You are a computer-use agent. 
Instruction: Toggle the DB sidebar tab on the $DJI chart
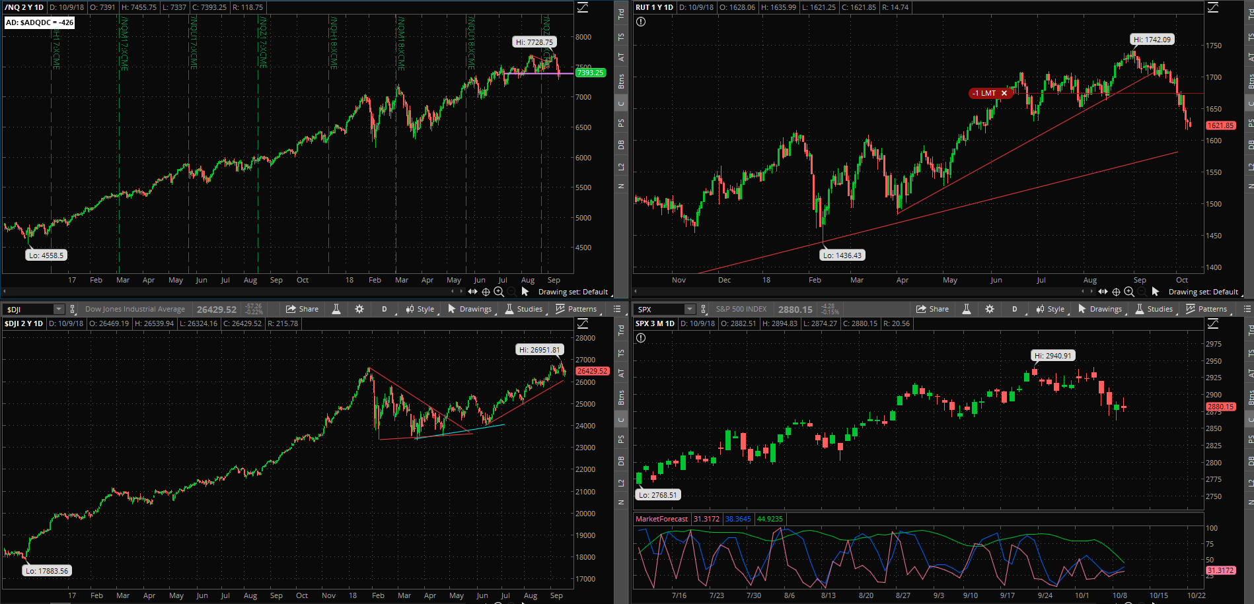621,461
